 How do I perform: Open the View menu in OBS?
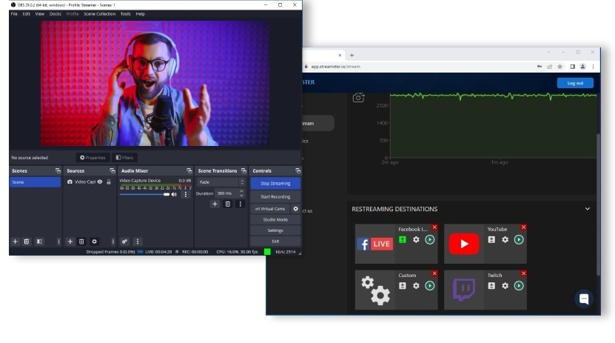click(40, 14)
